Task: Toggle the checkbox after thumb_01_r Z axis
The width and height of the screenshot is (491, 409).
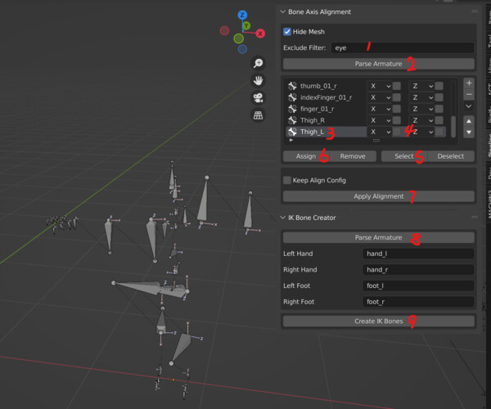Action: pos(439,86)
